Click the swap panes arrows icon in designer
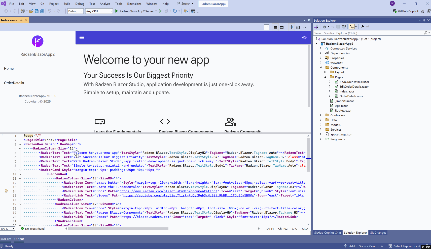 click(x=267, y=27)
